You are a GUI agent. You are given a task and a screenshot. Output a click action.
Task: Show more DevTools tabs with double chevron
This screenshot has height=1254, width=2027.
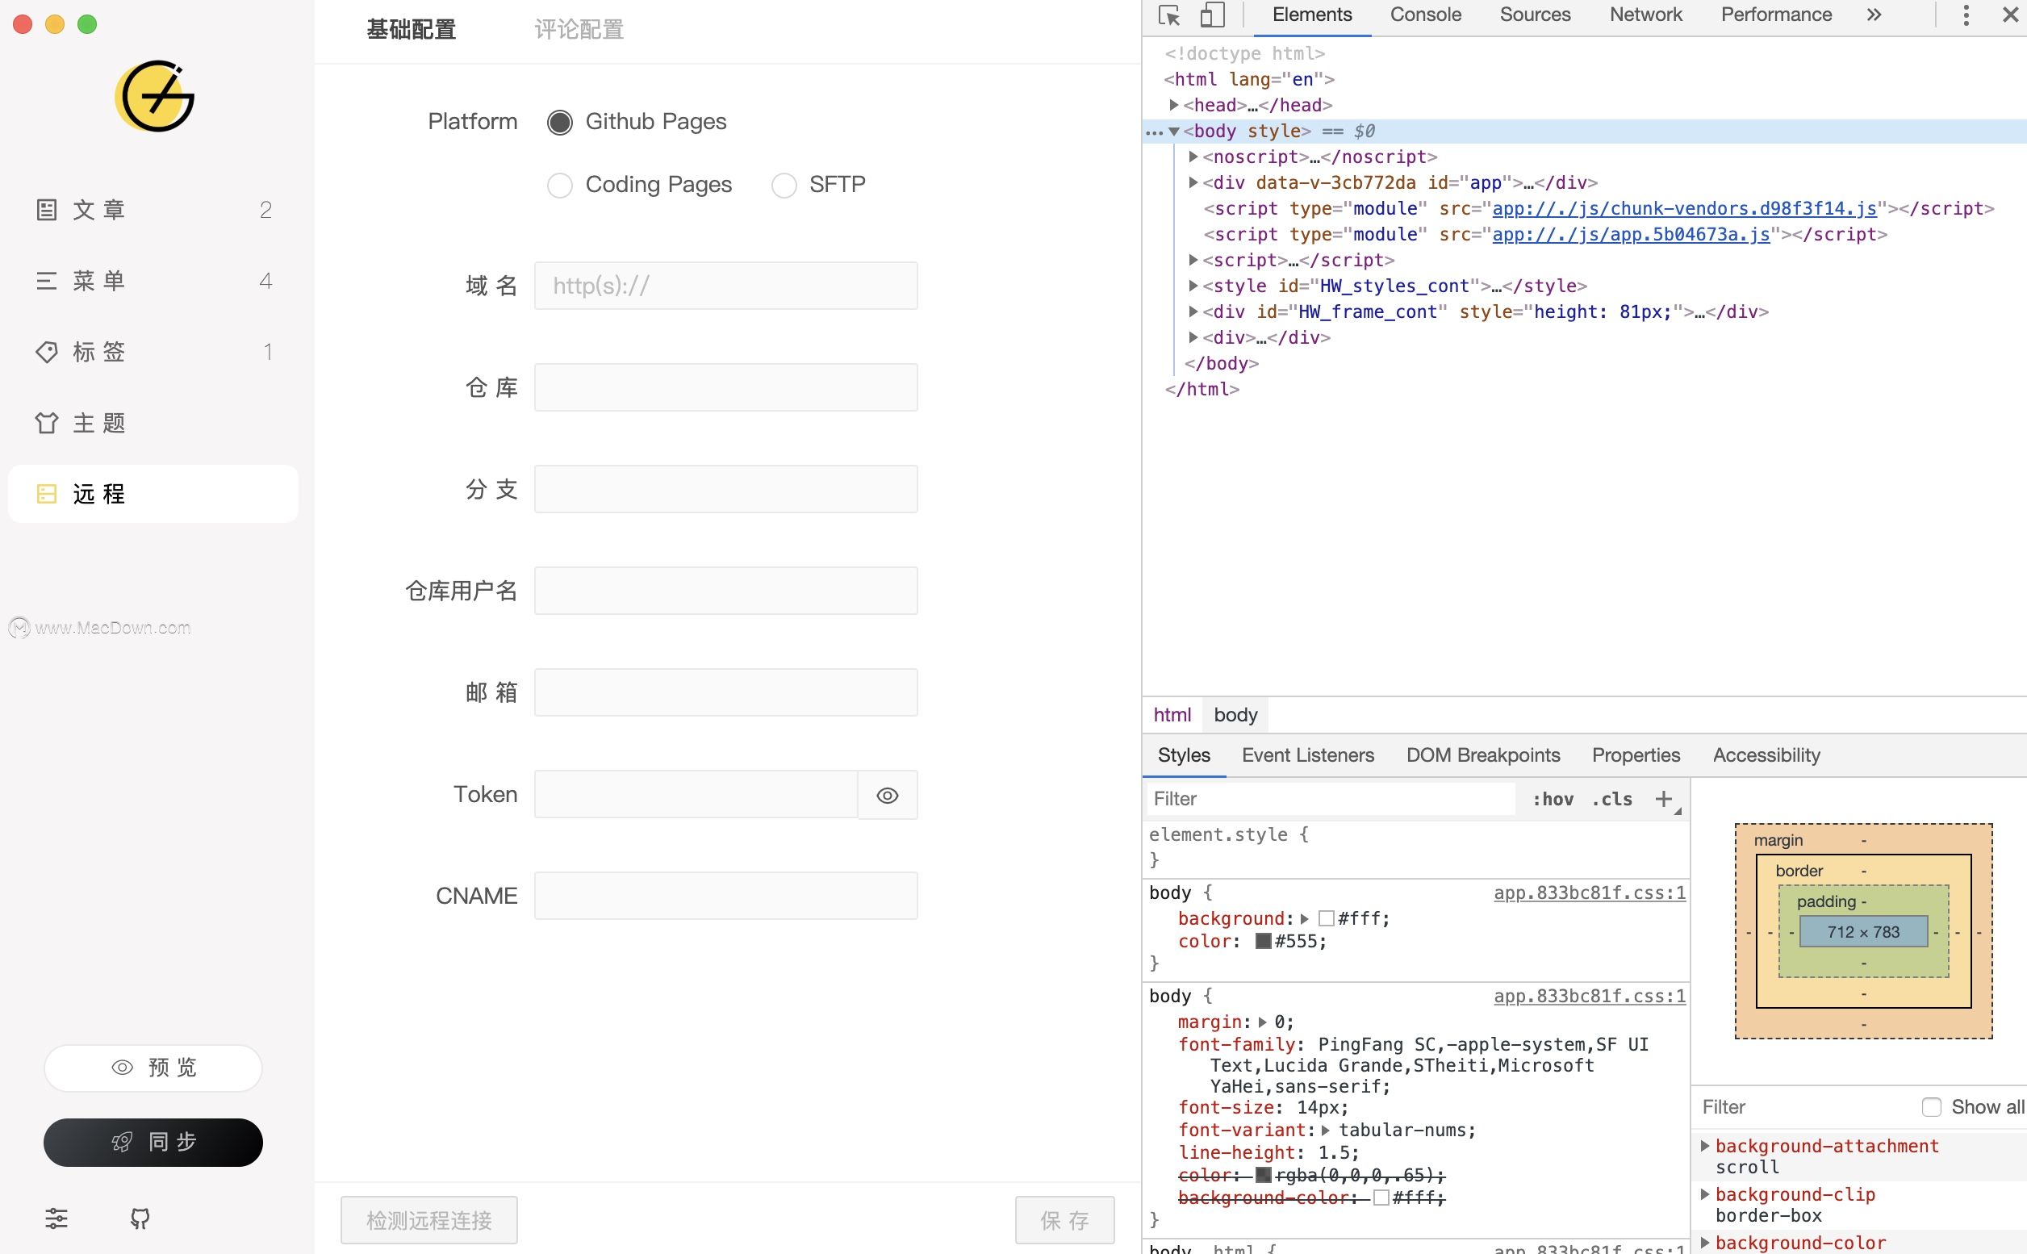coord(1874,15)
